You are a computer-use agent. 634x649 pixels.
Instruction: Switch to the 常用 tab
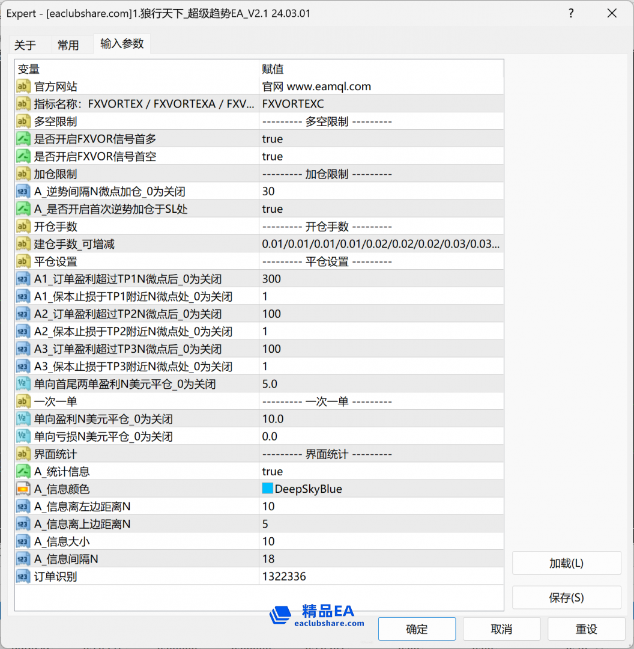click(x=68, y=45)
